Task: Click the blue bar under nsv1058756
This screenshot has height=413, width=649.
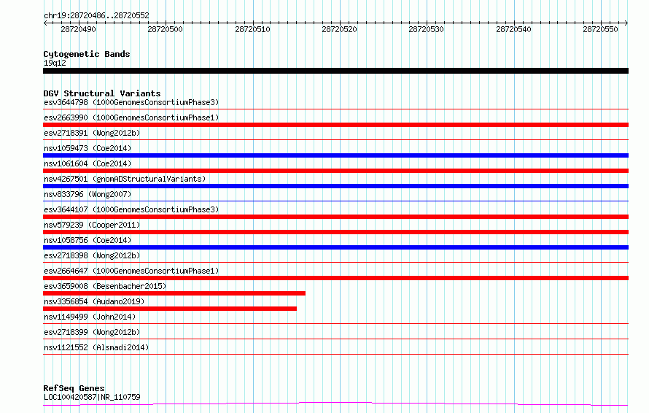Action: point(335,247)
